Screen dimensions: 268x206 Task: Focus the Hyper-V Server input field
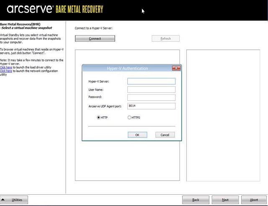tap(151, 81)
